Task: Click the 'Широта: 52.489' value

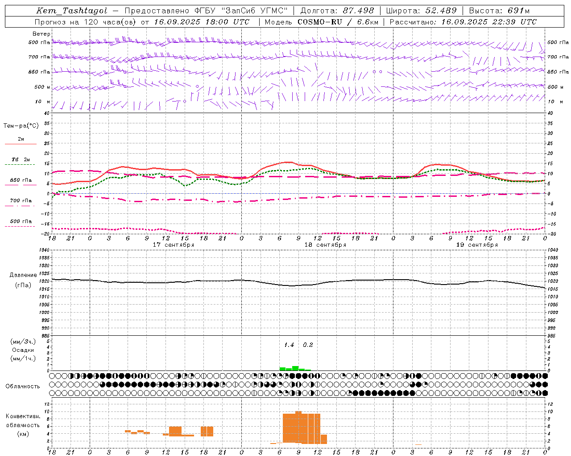Action: pos(421,11)
